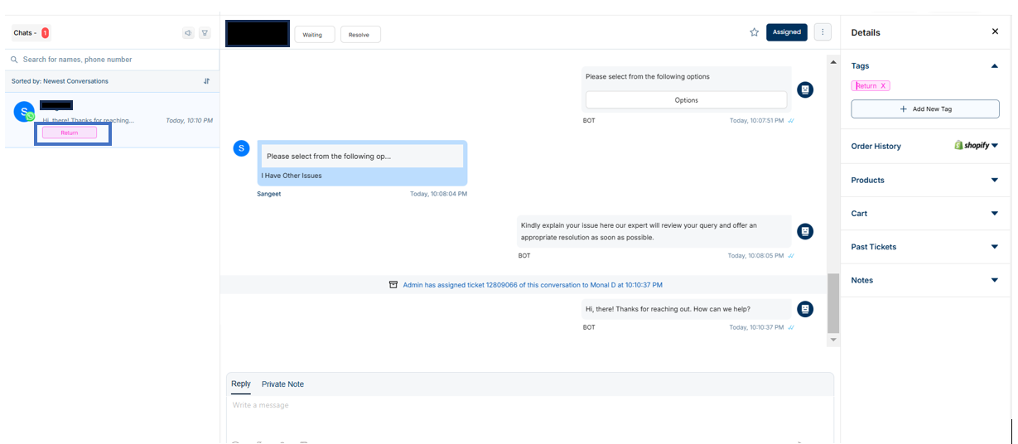The height and width of the screenshot is (444, 1018).
Task: Click the search names, phone number field
Action: (x=112, y=60)
